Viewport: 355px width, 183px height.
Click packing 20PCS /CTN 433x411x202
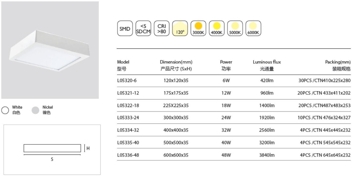324,93
